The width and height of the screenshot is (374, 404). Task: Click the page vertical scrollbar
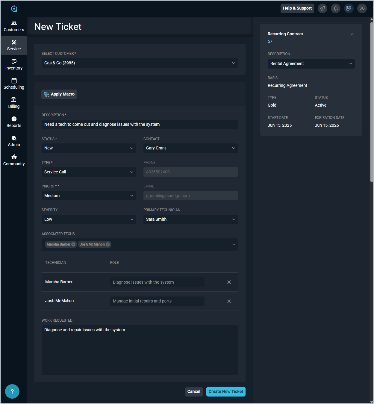click(x=372, y=102)
